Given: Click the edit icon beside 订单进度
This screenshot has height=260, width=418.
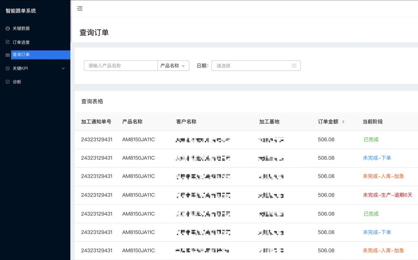Looking at the screenshot, I should tap(7, 42).
